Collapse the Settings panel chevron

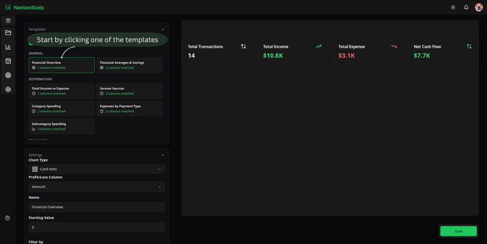163,155
